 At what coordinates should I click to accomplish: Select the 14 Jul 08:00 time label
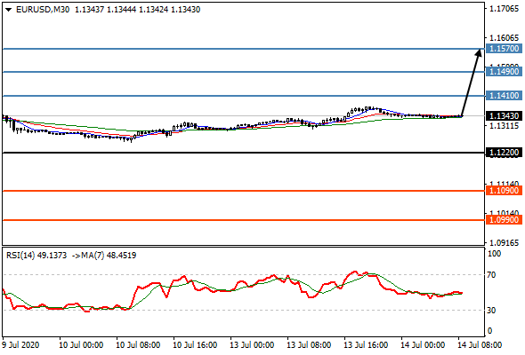tap(480, 345)
